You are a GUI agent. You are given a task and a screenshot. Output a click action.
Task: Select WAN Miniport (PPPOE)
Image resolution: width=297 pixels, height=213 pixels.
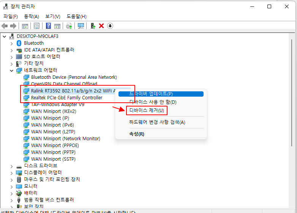pyautogui.click(x=55, y=145)
